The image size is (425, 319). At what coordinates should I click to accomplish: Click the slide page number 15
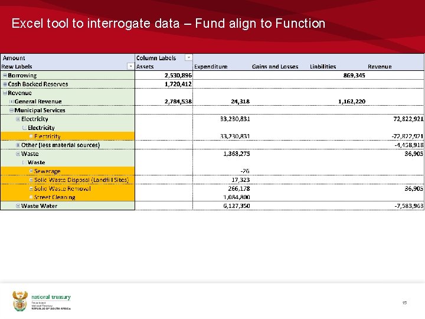point(404,302)
